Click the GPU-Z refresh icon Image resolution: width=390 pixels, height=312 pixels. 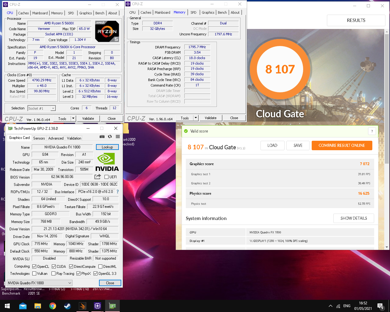click(110, 136)
